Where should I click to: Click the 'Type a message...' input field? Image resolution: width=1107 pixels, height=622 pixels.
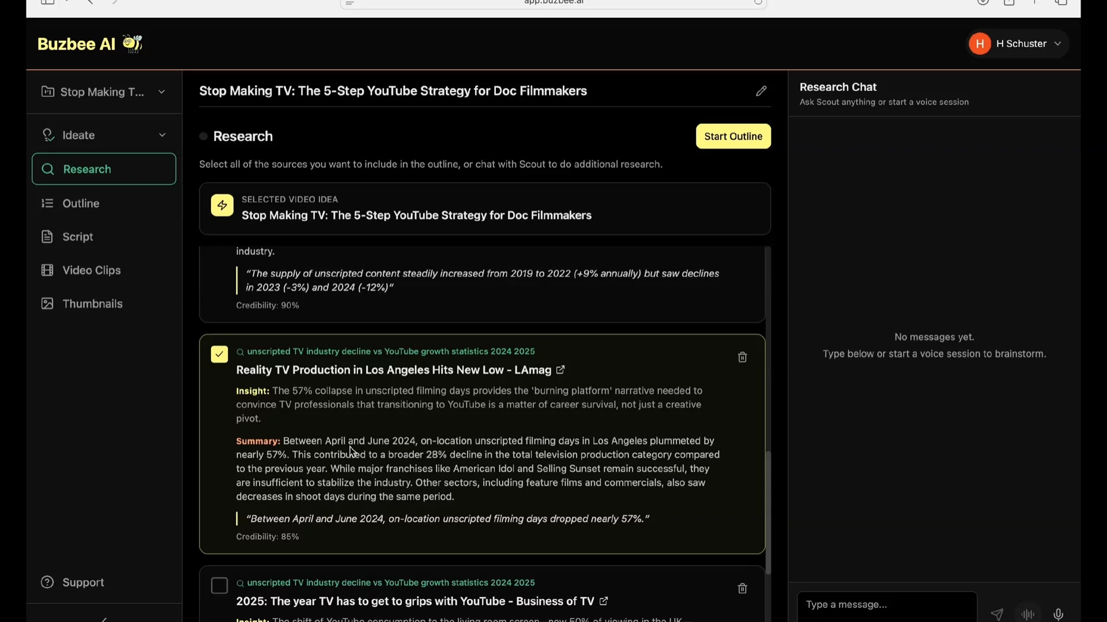pos(887,605)
